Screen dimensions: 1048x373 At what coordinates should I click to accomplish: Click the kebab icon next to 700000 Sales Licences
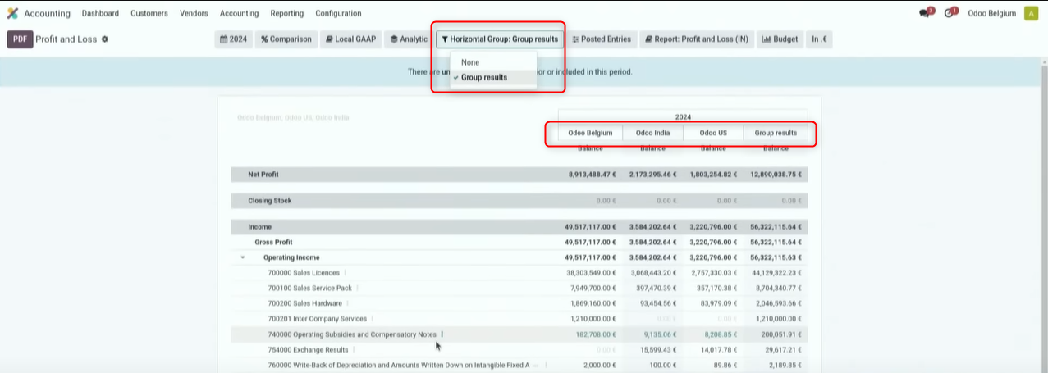pos(345,273)
